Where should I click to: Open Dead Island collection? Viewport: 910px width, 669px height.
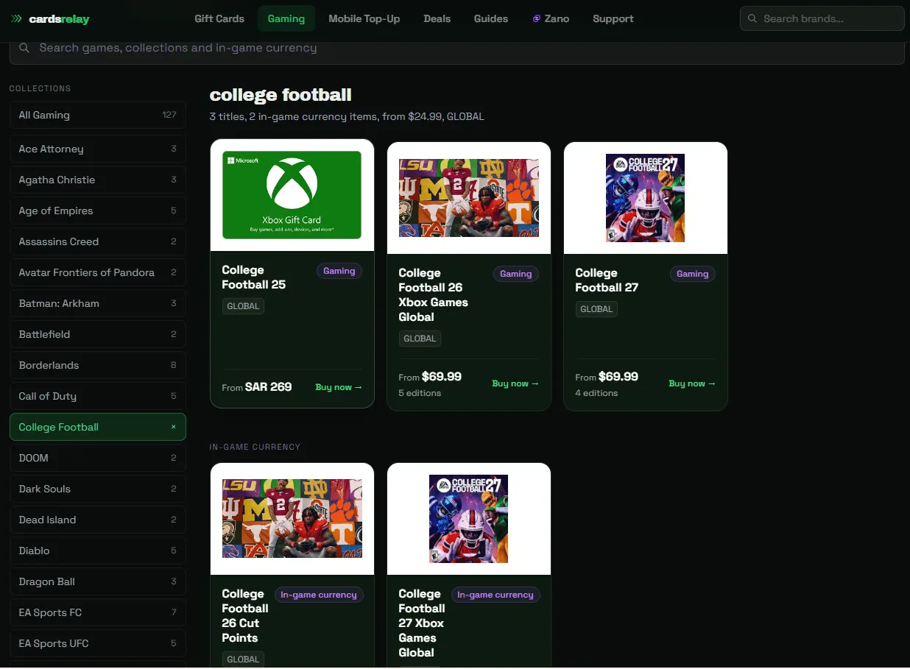(98, 520)
